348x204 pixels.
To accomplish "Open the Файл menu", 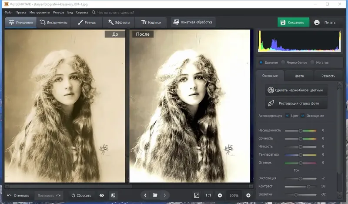I will coord(8,13).
